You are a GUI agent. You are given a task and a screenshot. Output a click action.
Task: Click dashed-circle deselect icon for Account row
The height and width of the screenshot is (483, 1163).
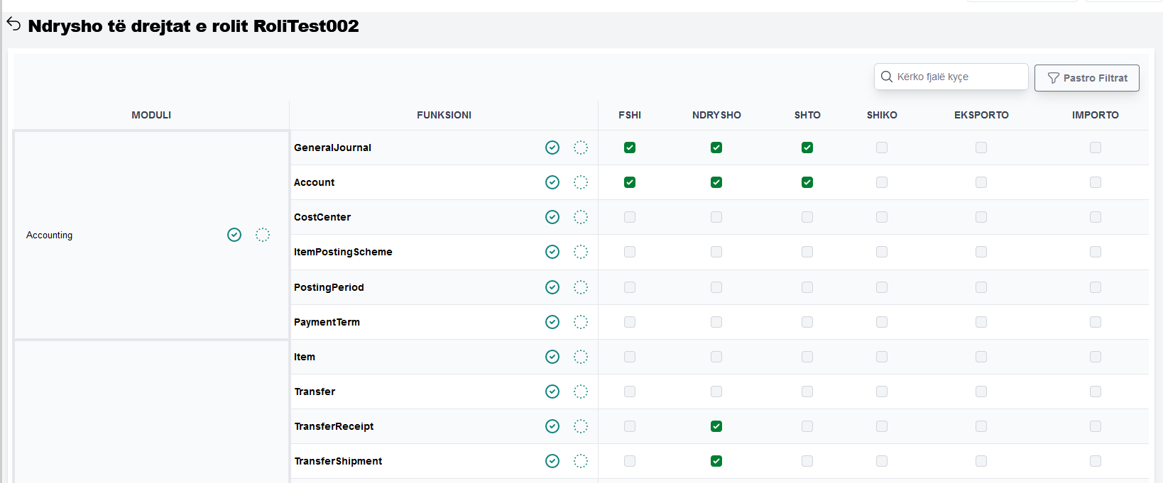click(x=581, y=182)
